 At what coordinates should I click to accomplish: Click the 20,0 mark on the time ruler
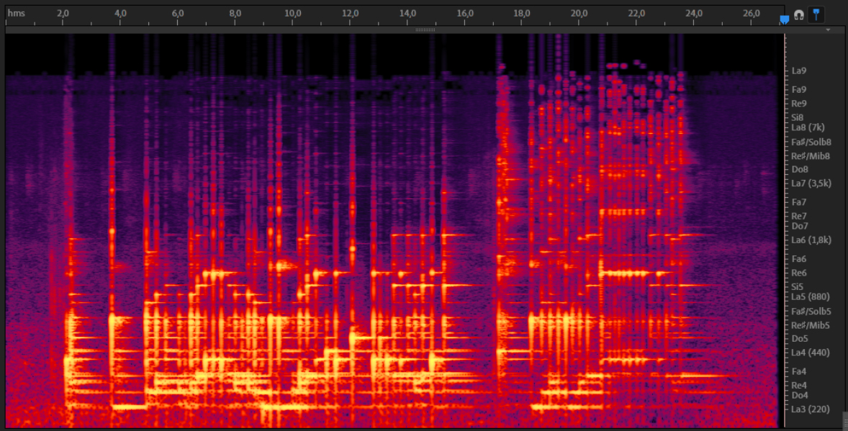pyautogui.click(x=579, y=13)
